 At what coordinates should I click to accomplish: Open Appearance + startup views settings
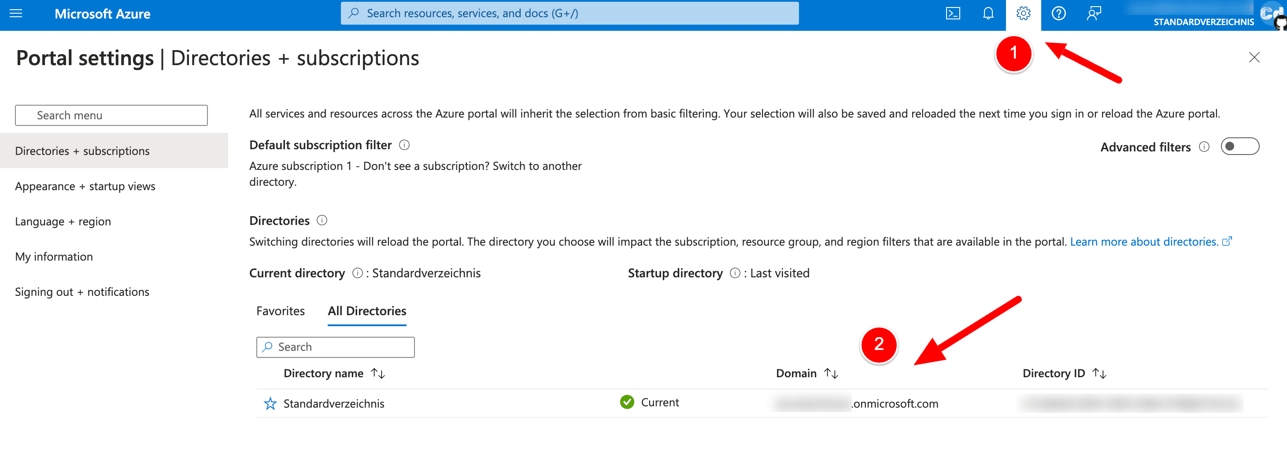[85, 186]
